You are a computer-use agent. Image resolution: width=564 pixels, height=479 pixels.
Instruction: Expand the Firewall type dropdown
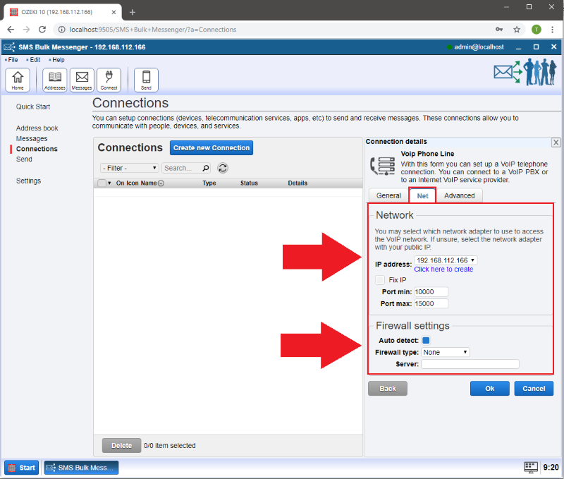pos(446,352)
